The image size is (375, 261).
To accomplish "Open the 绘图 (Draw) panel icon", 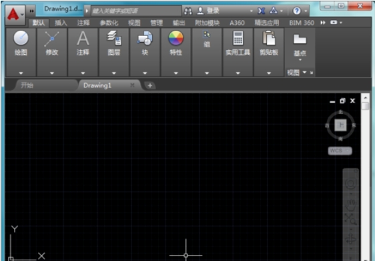I will tap(21, 38).
